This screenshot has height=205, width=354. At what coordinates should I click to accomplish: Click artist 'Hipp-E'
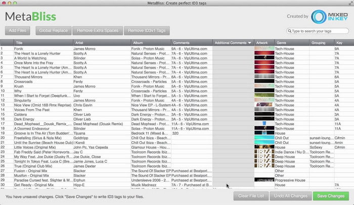pyautogui.click(x=79, y=185)
